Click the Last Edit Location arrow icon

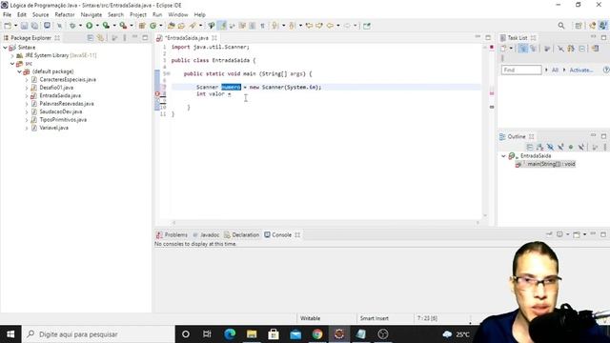[x=309, y=26]
